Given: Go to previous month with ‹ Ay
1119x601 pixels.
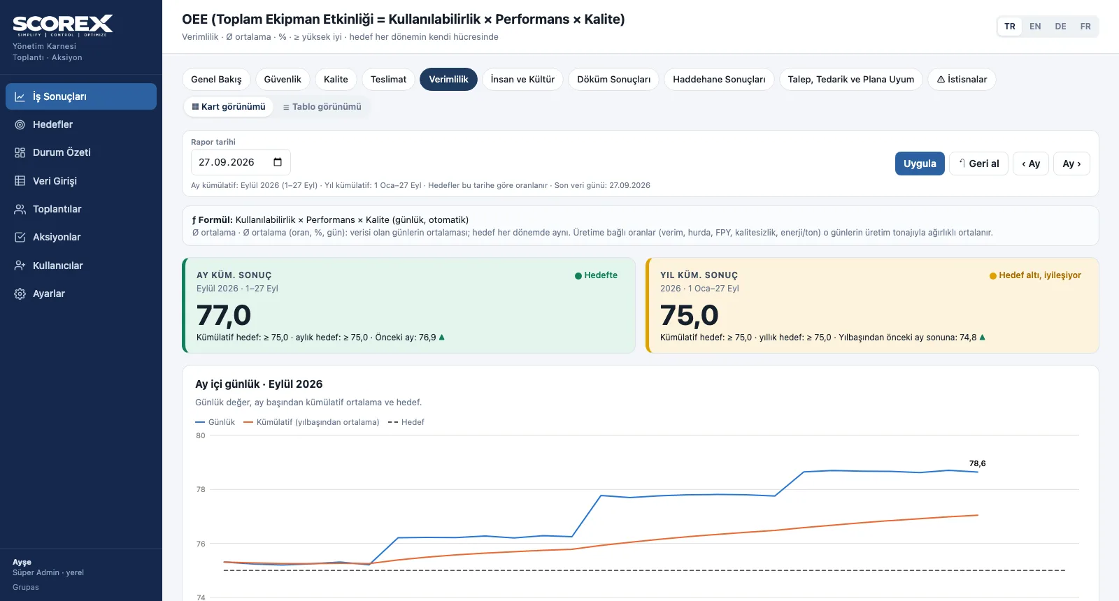Looking at the screenshot, I should click(x=1031, y=164).
